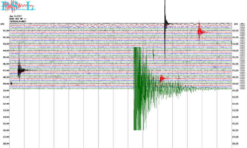Click the (SERGOULA-HHZ) station name
The width and height of the screenshot is (247, 148).
tap(18, 22)
